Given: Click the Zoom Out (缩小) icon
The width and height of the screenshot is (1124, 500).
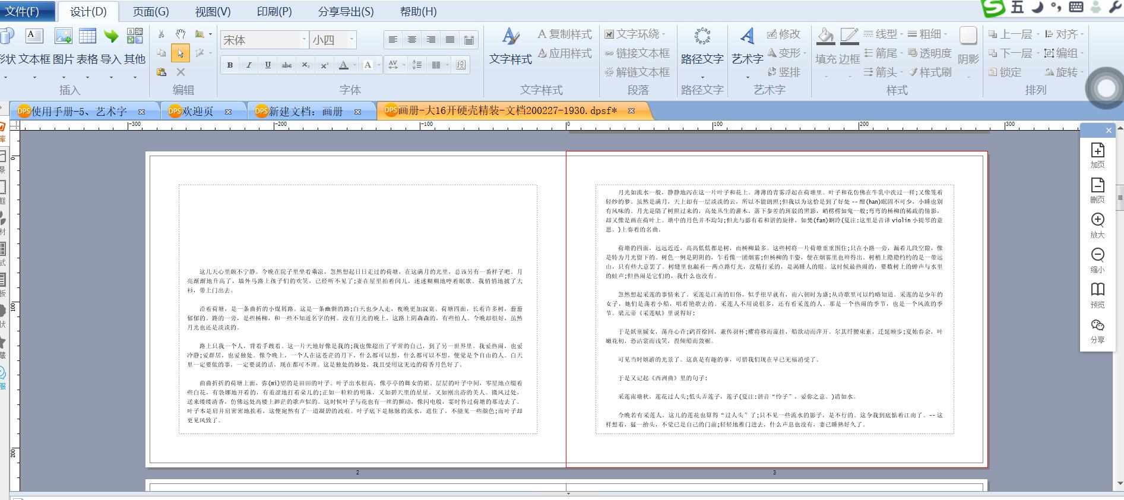Looking at the screenshot, I should pos(1097,255).
